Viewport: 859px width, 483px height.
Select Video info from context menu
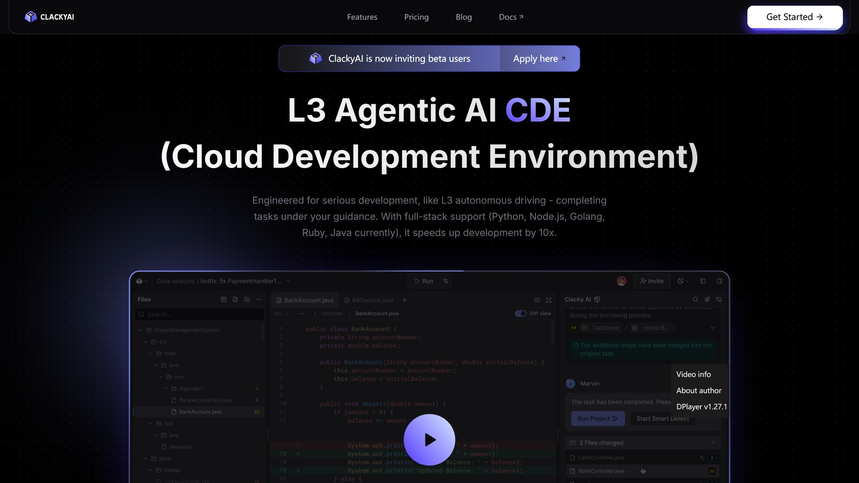pyautogui.click(x=694, y=374)
